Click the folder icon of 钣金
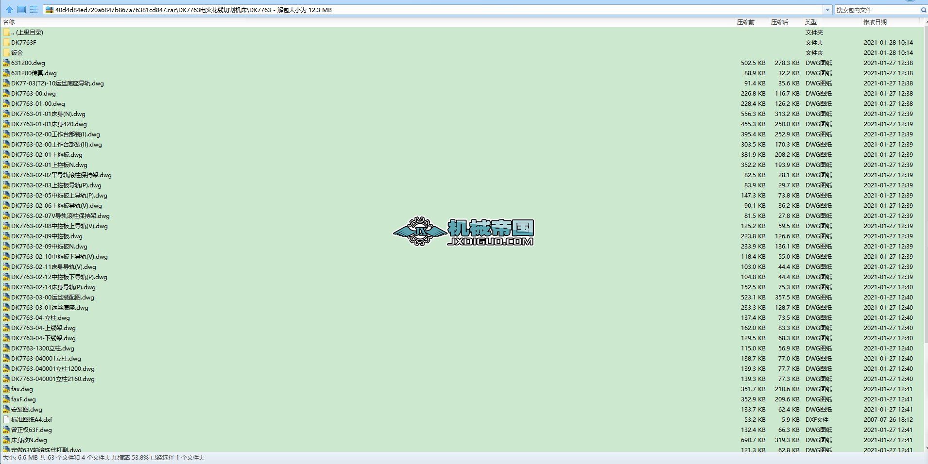This screenshot has height=464, width=928. pos(6,52)
